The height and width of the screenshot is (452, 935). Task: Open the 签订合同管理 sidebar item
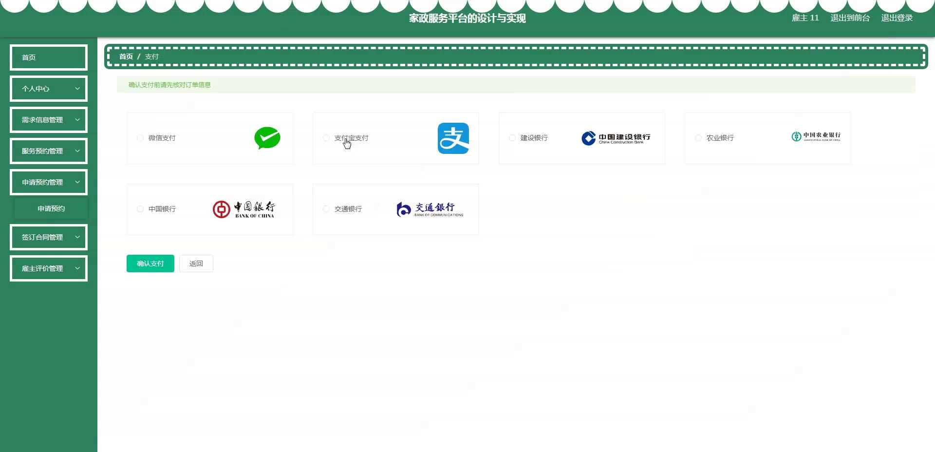[49, 237]
